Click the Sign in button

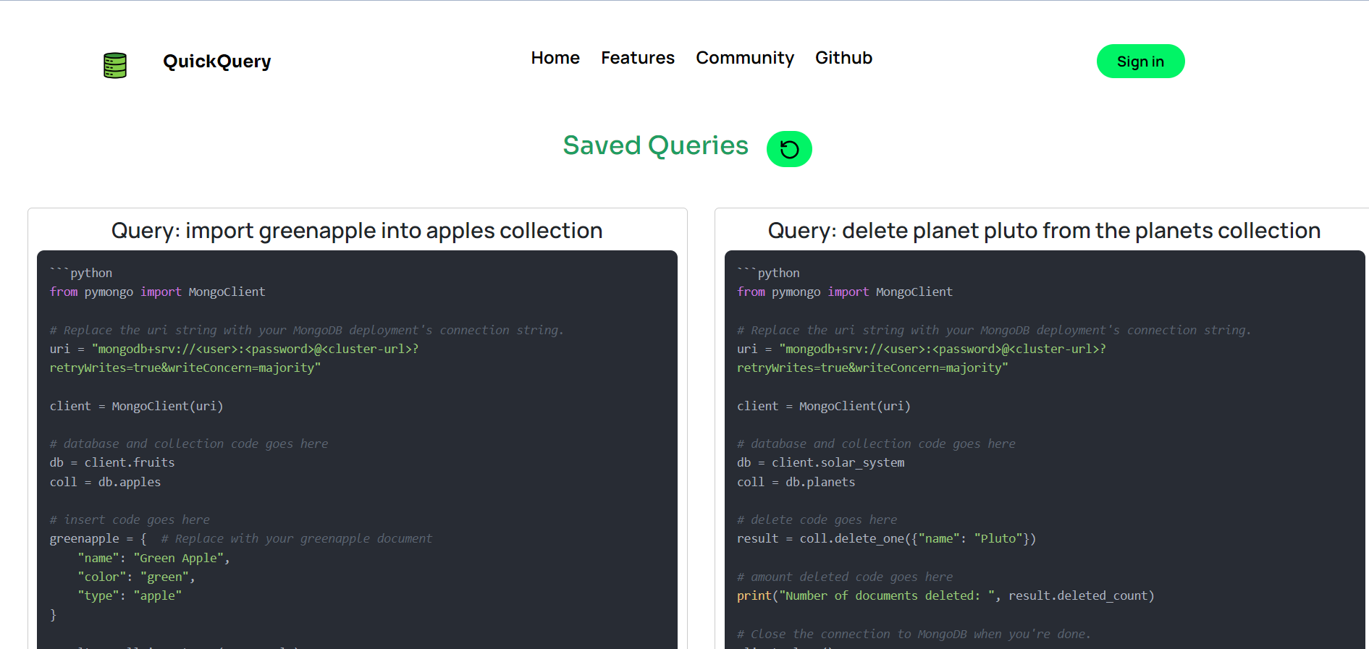click(x=1140, y=61)
